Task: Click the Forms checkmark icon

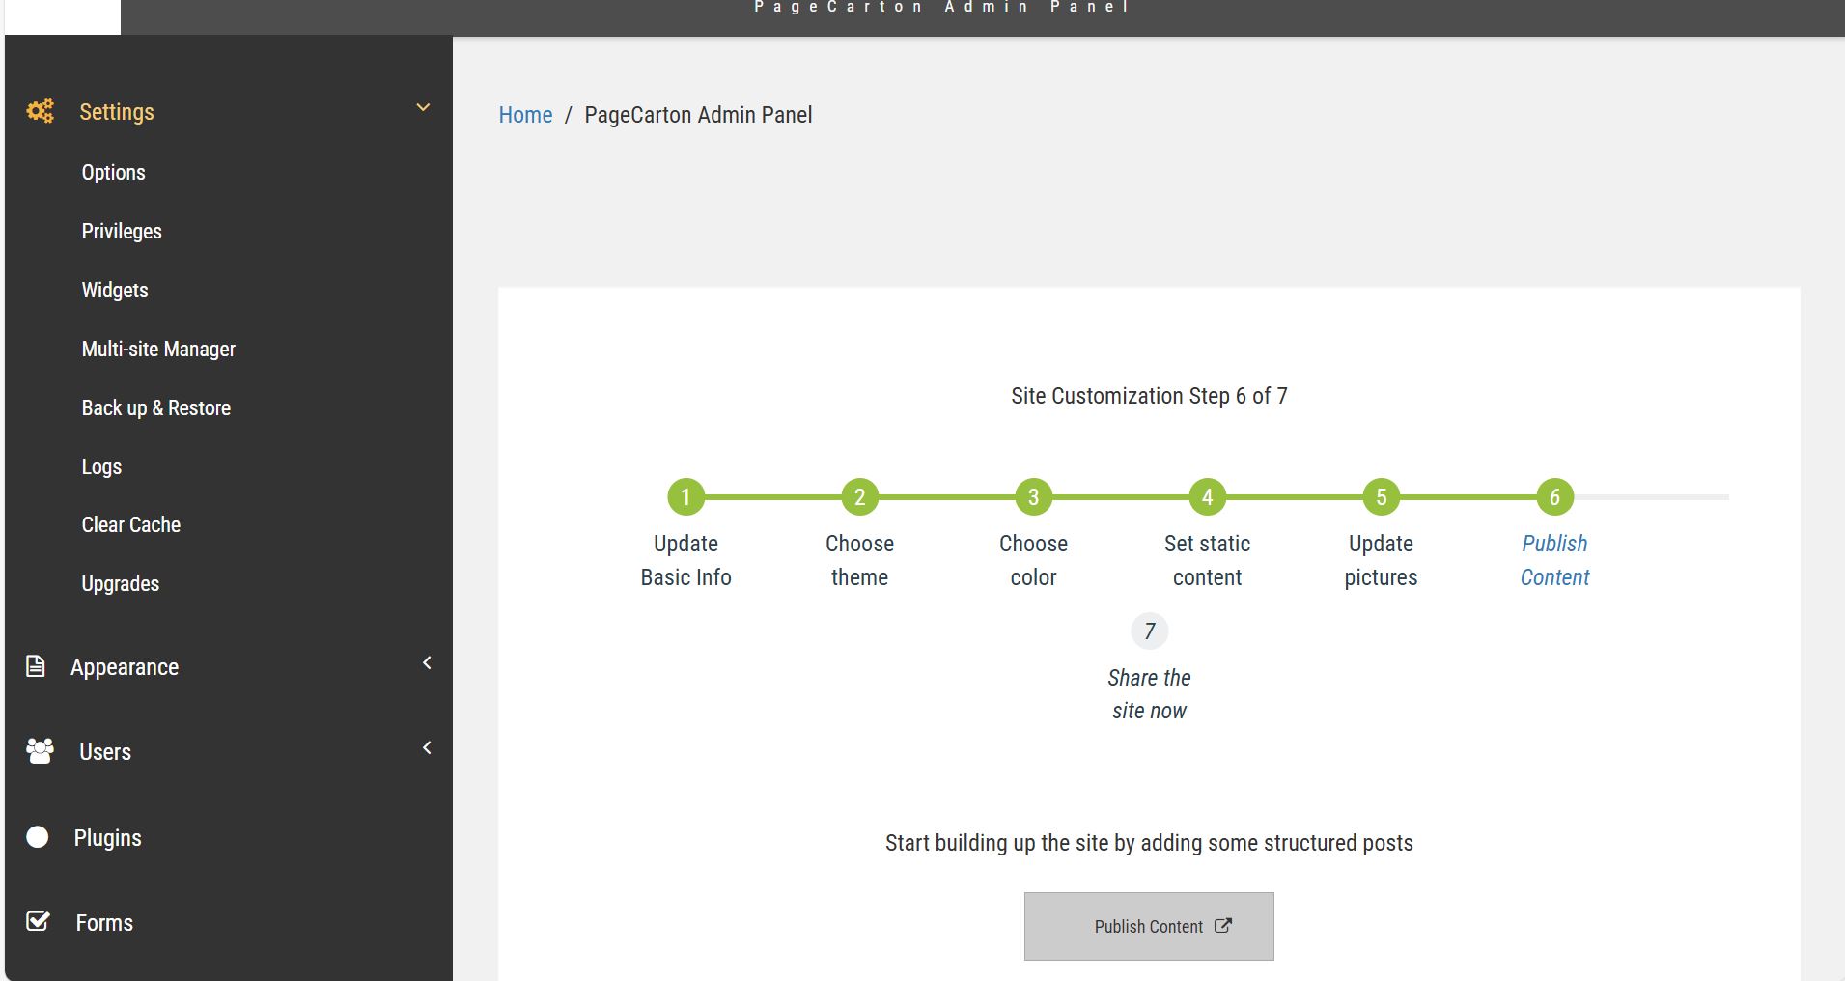Action: tap(38, 921)
